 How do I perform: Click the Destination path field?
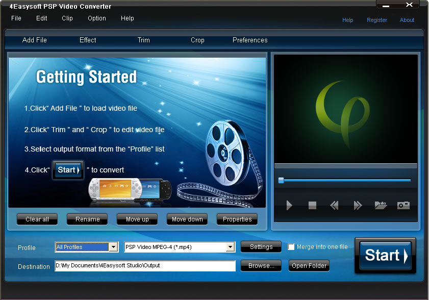click(x=145, y=266)
